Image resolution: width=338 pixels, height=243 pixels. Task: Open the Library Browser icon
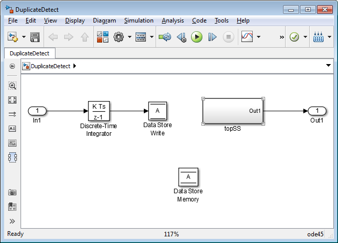[x=102, y=37]
